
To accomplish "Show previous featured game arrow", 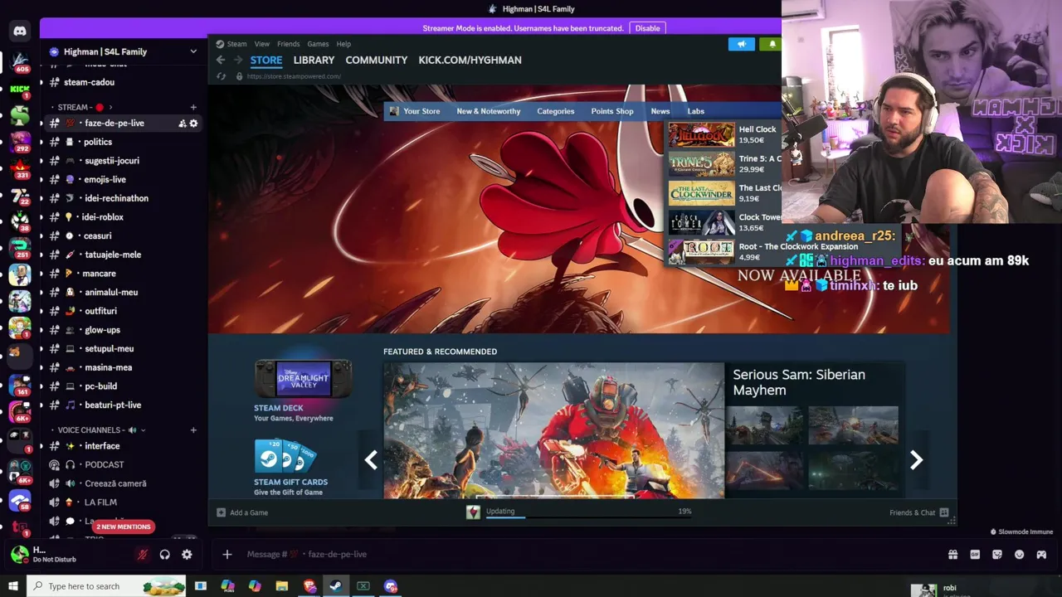I will point(371,460).
